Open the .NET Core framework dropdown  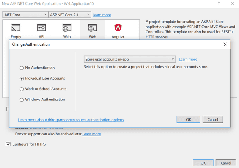(x=25, y=15)
